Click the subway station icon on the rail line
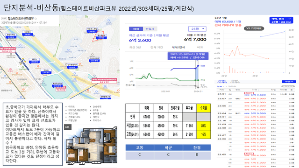Image resolution: width=299 pixels, height=168 pixels. (22, 61)
